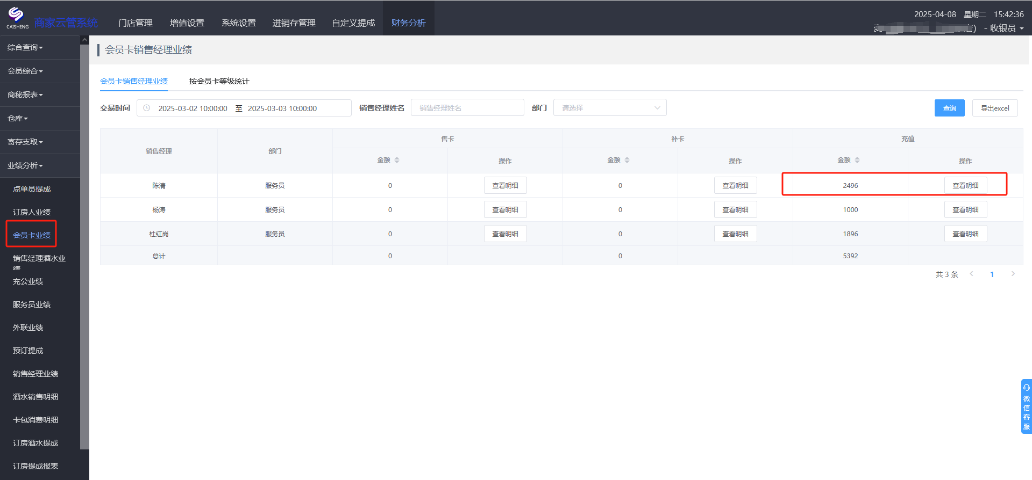The height and width of the screenshot is (480, 1032).
Task: Open 会员卡业绩 in sidebar
Action: pyautogui.click(x=32, y=235)
